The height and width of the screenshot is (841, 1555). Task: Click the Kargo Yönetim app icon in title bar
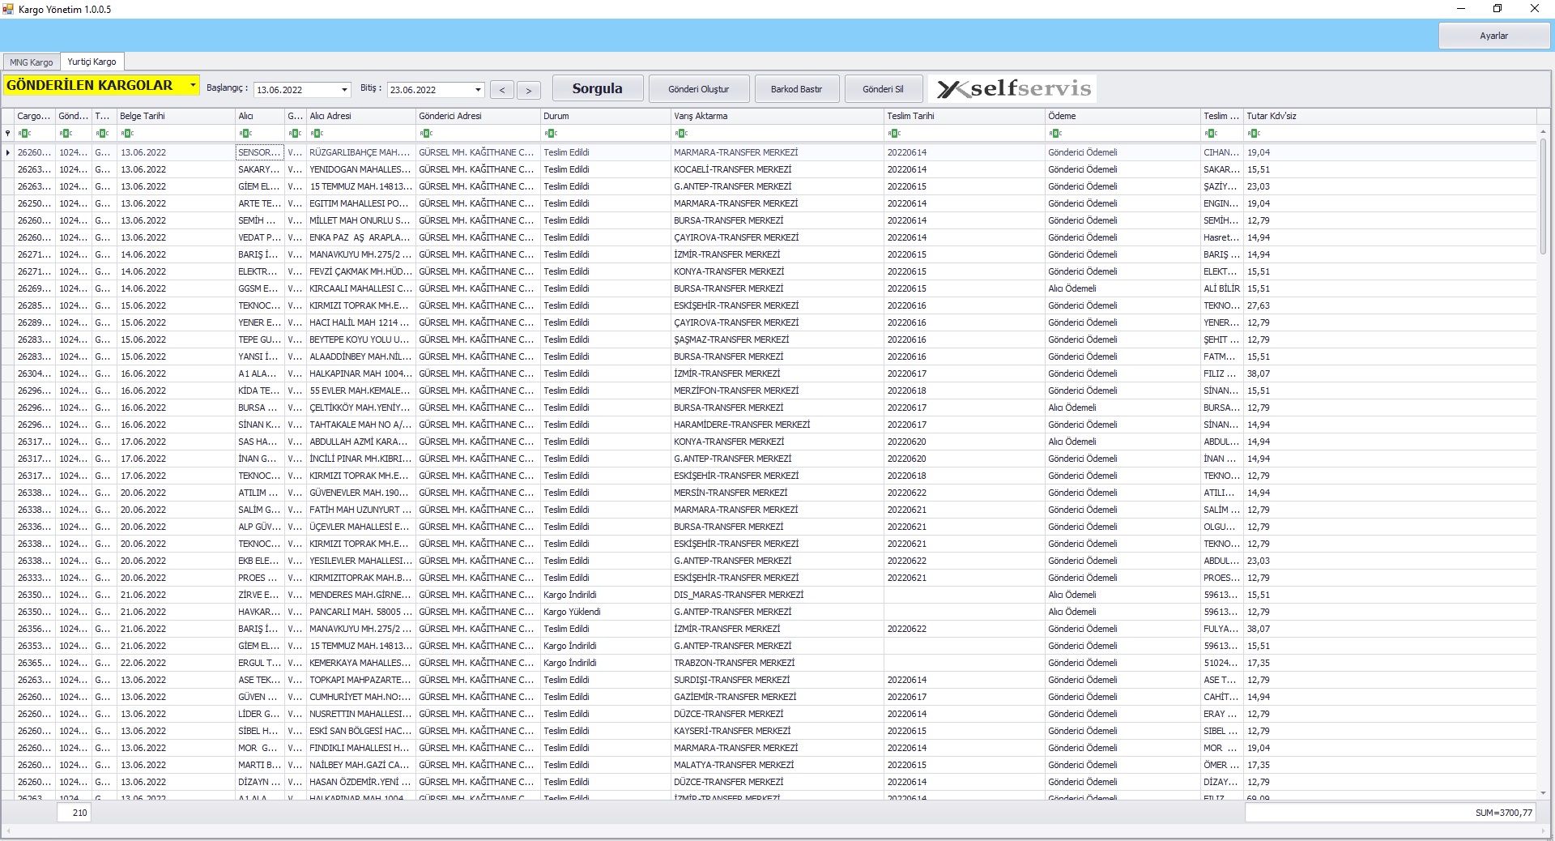pos(8,9)
